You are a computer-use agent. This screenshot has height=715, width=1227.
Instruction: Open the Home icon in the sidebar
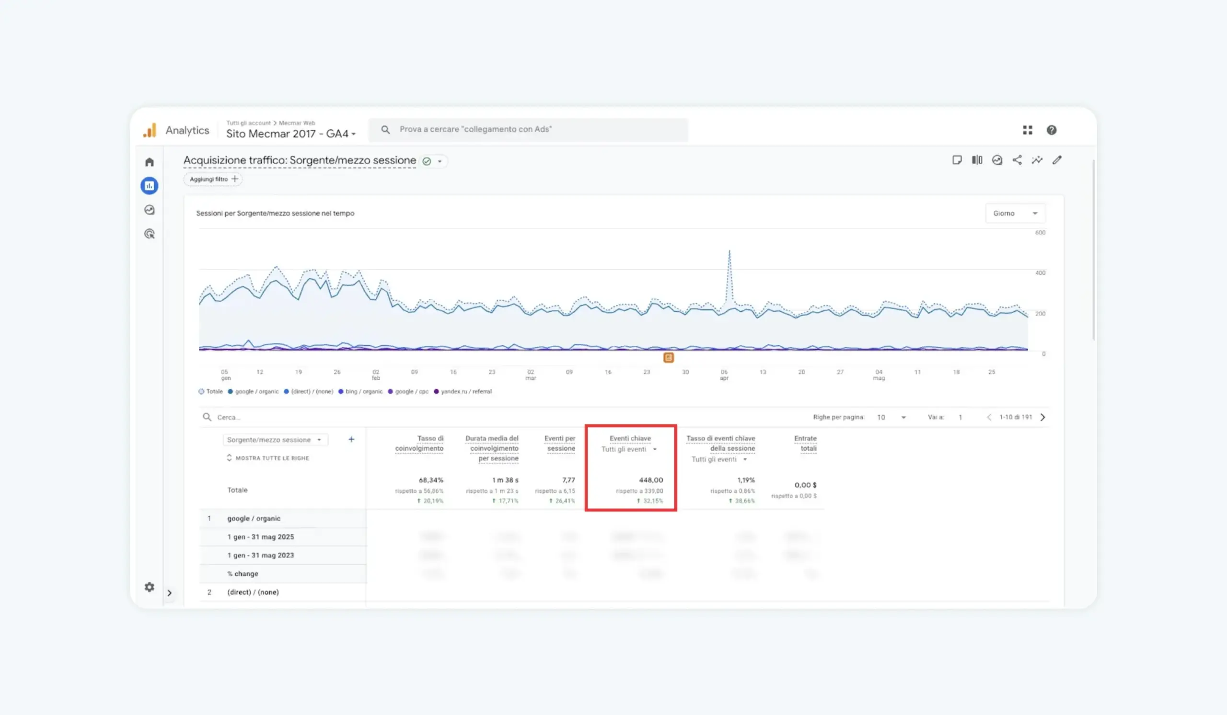click(150, 162)
